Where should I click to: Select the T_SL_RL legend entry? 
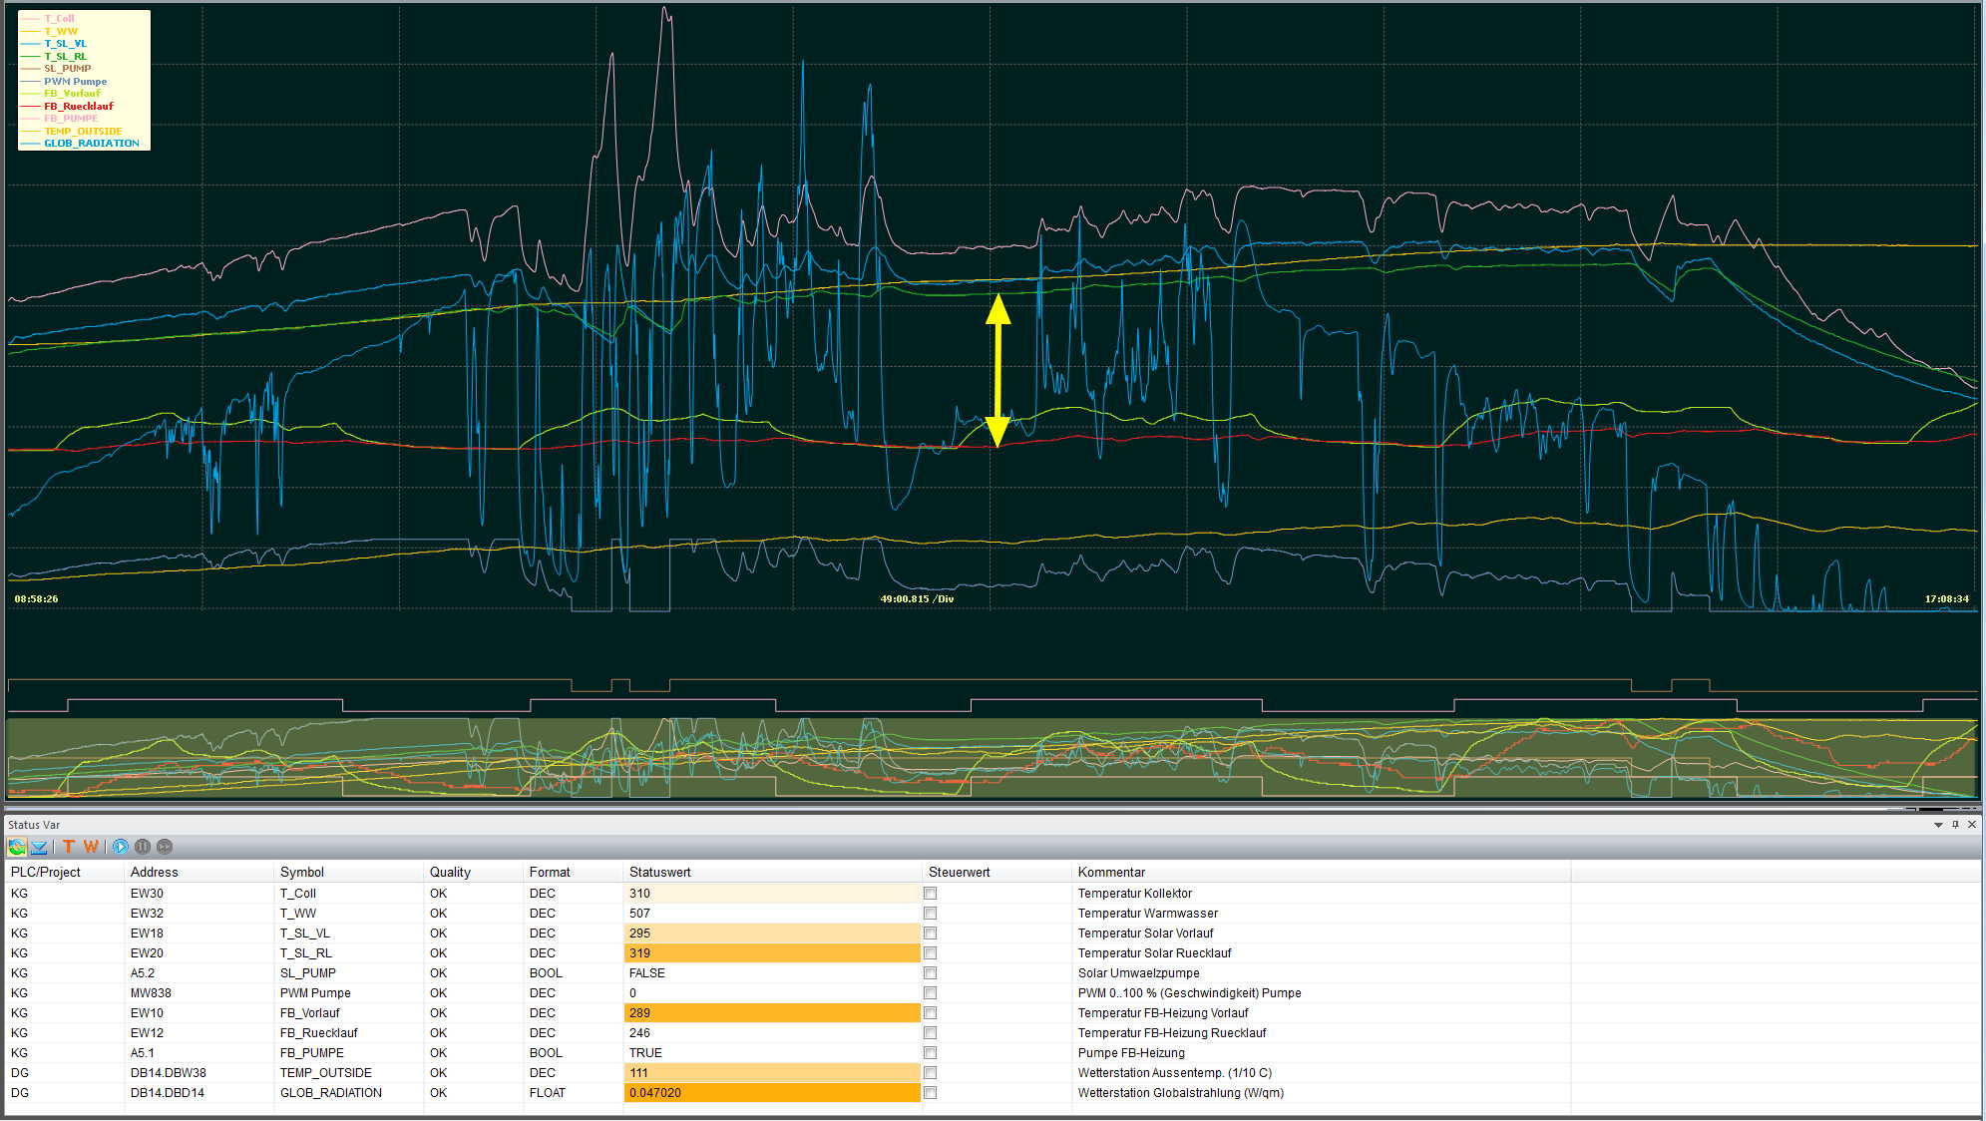(x=65, y=56)
